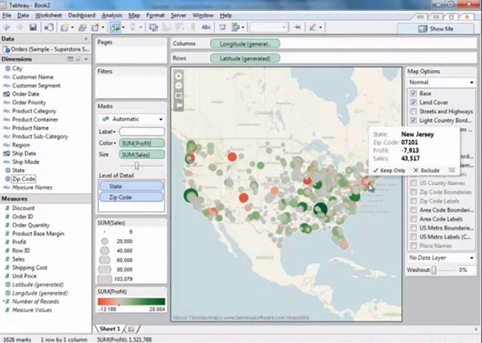The height and width of the screenshot is (343, 482).
Task: Select the Zip Code dimension field
Action: point(24,179)
